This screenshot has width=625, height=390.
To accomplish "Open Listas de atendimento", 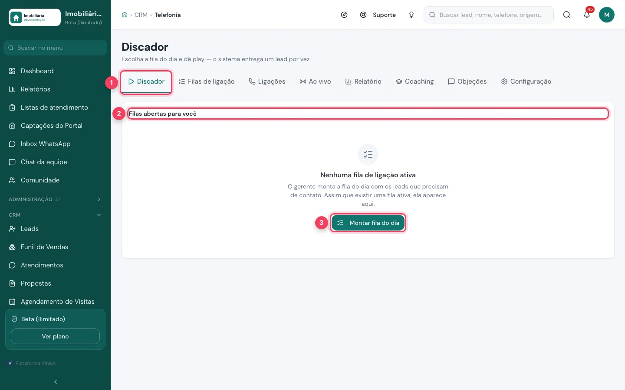I will point(56,107).
